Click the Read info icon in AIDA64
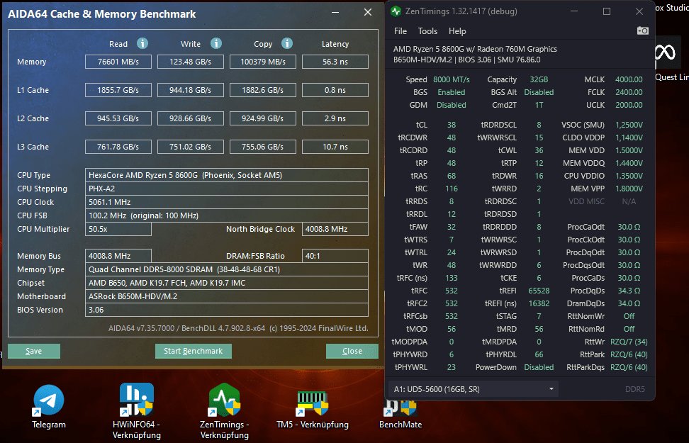 142,43
